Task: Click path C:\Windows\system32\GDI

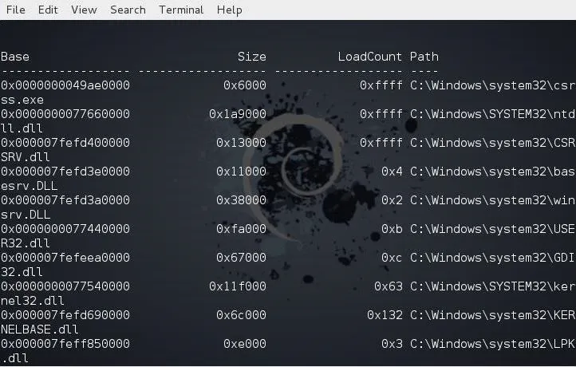Action: point(492,258)
